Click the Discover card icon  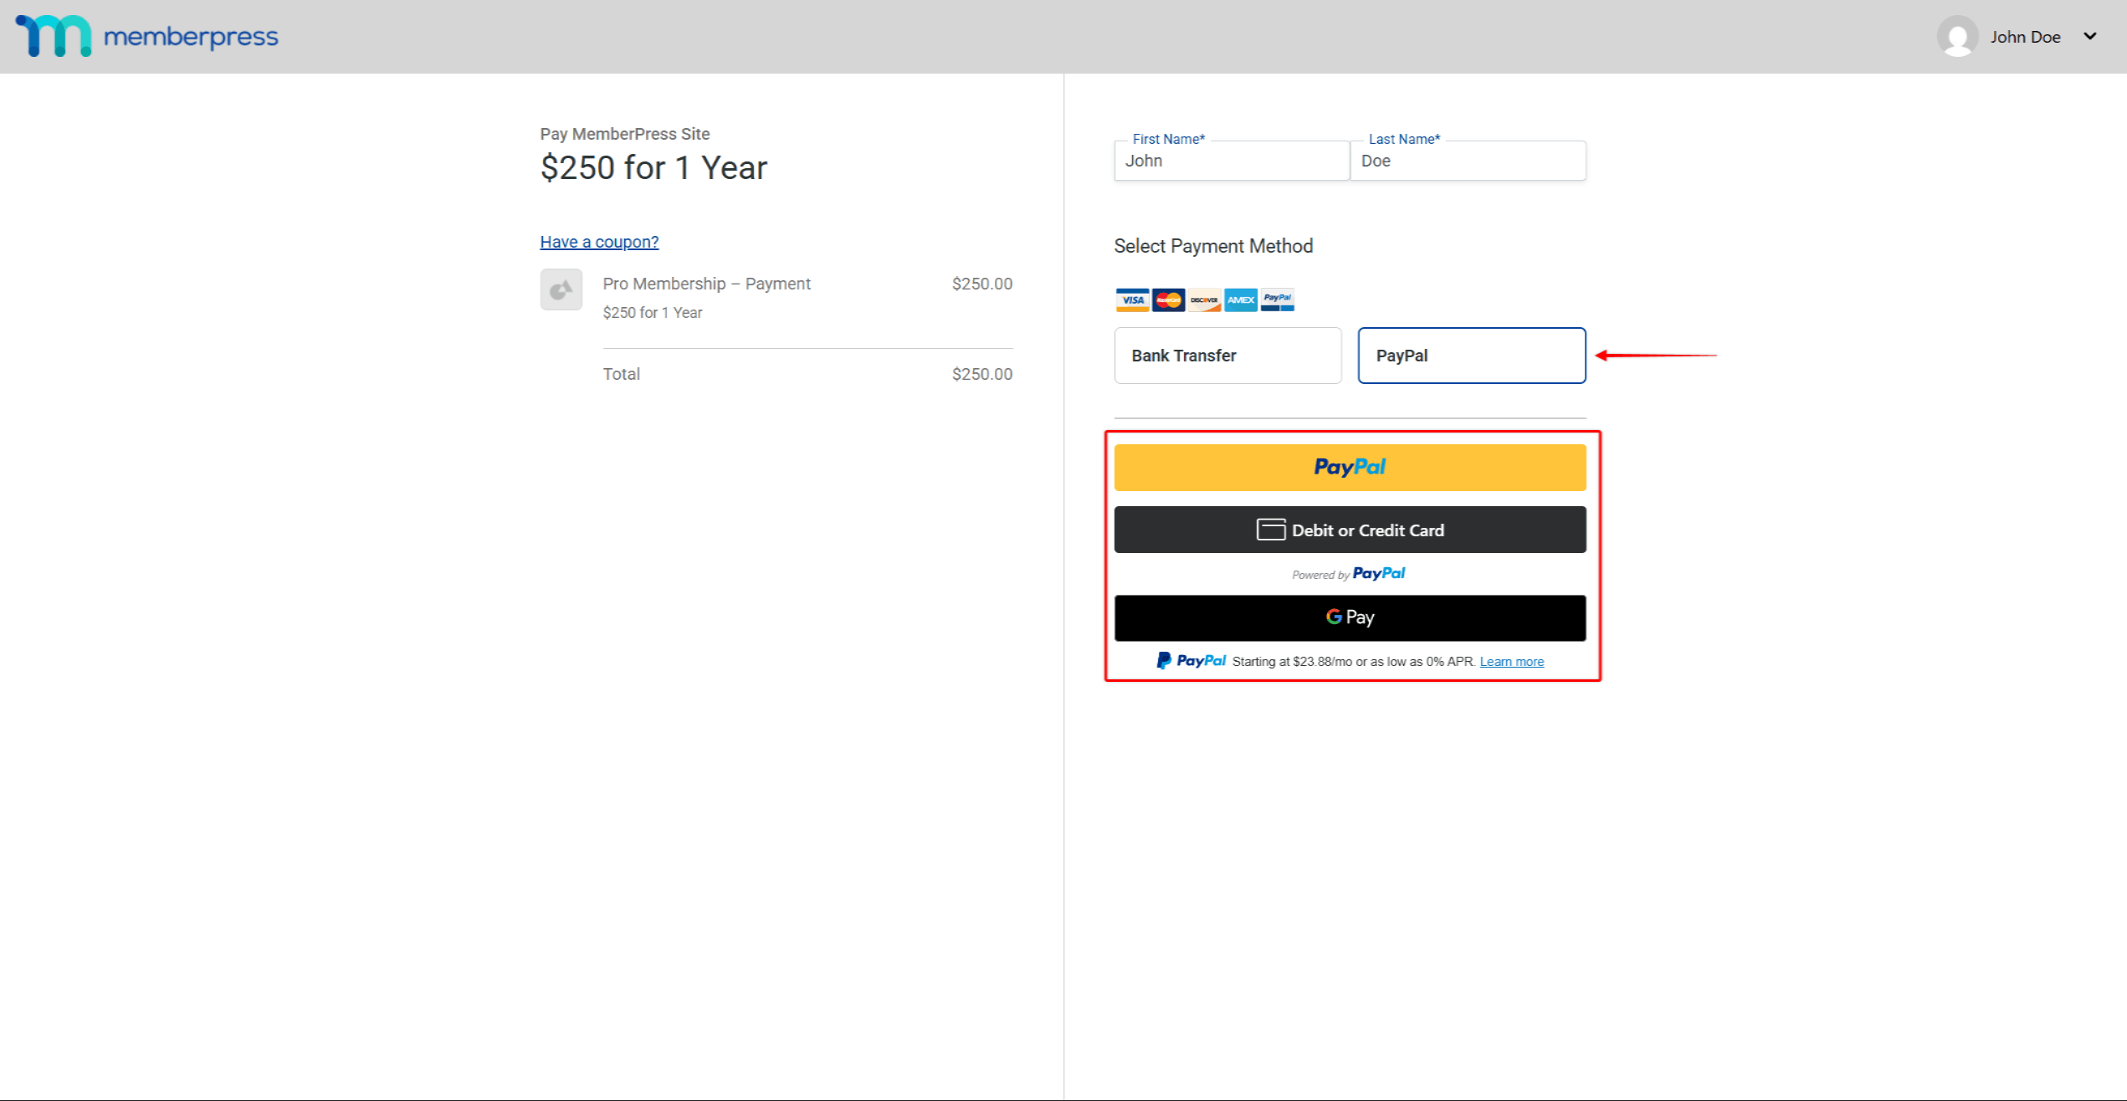tap(1204, 300)
